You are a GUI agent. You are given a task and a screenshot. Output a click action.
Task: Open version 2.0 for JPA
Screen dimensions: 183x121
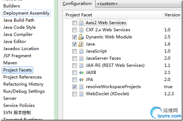tap(167, 80)
